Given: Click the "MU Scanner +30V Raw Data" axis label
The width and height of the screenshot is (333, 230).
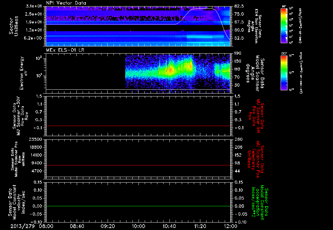Looking at the screenshot, I should [20, 117].
